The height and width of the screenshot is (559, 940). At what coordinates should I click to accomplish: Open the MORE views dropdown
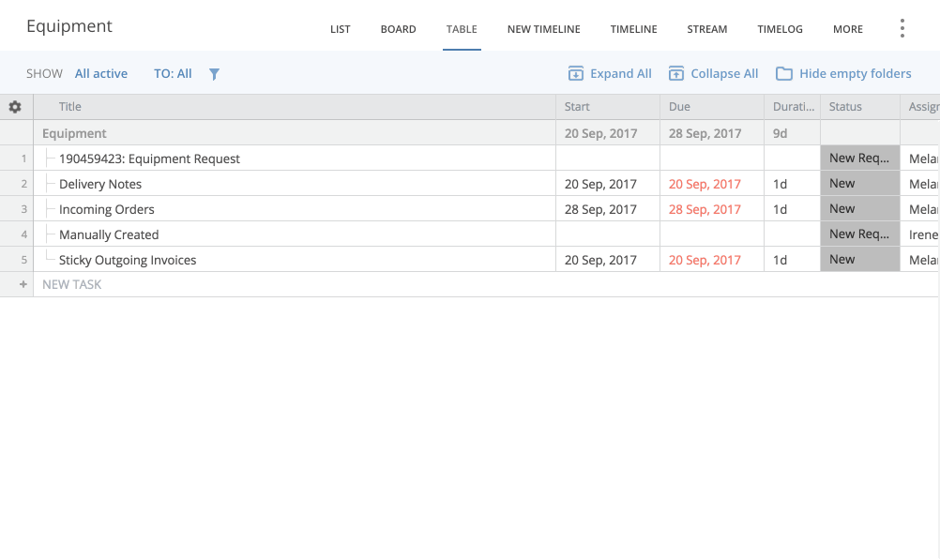click(x=847, y=29)
